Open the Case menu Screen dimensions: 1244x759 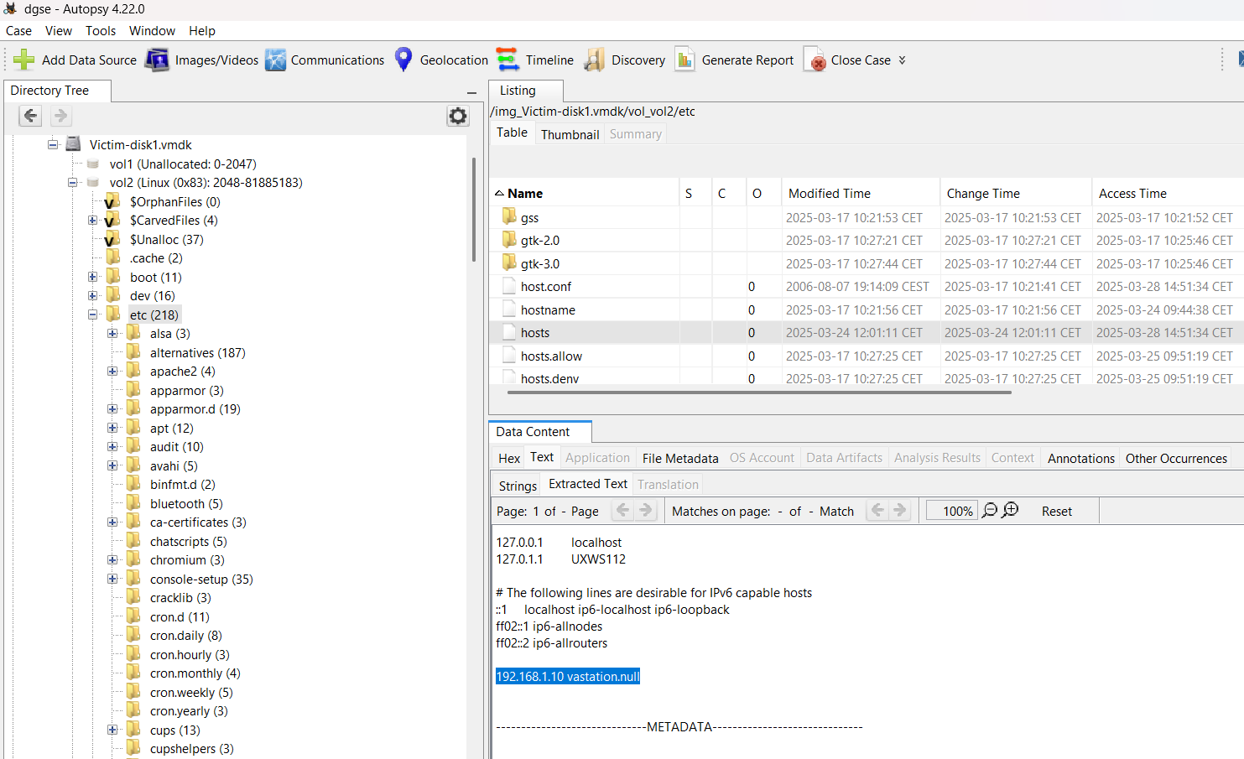click(x=18, y=31)
